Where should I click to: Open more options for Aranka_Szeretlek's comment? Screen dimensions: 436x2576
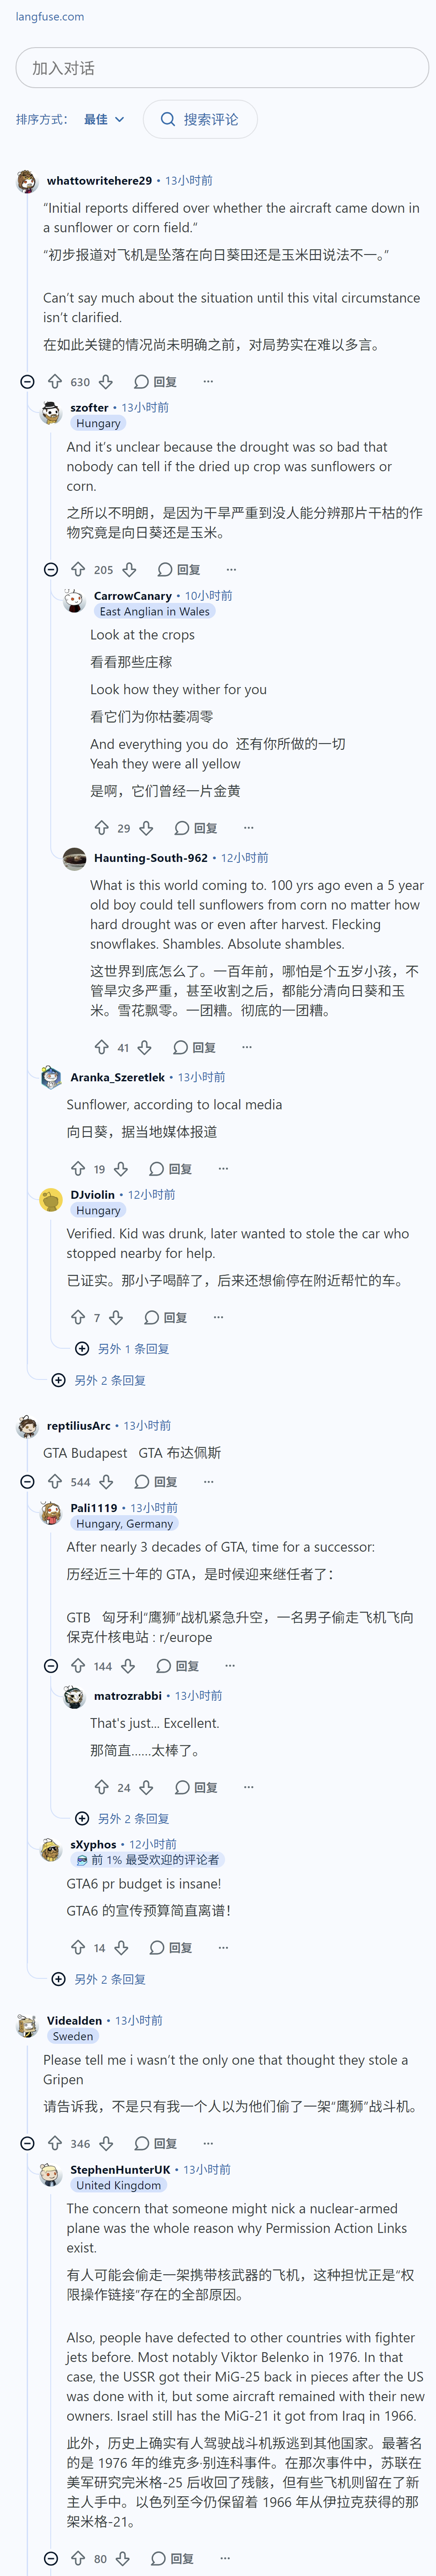point(223,1168)
